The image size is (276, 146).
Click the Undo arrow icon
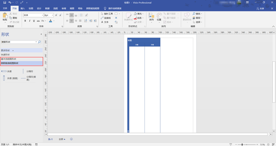pos(10,2)
